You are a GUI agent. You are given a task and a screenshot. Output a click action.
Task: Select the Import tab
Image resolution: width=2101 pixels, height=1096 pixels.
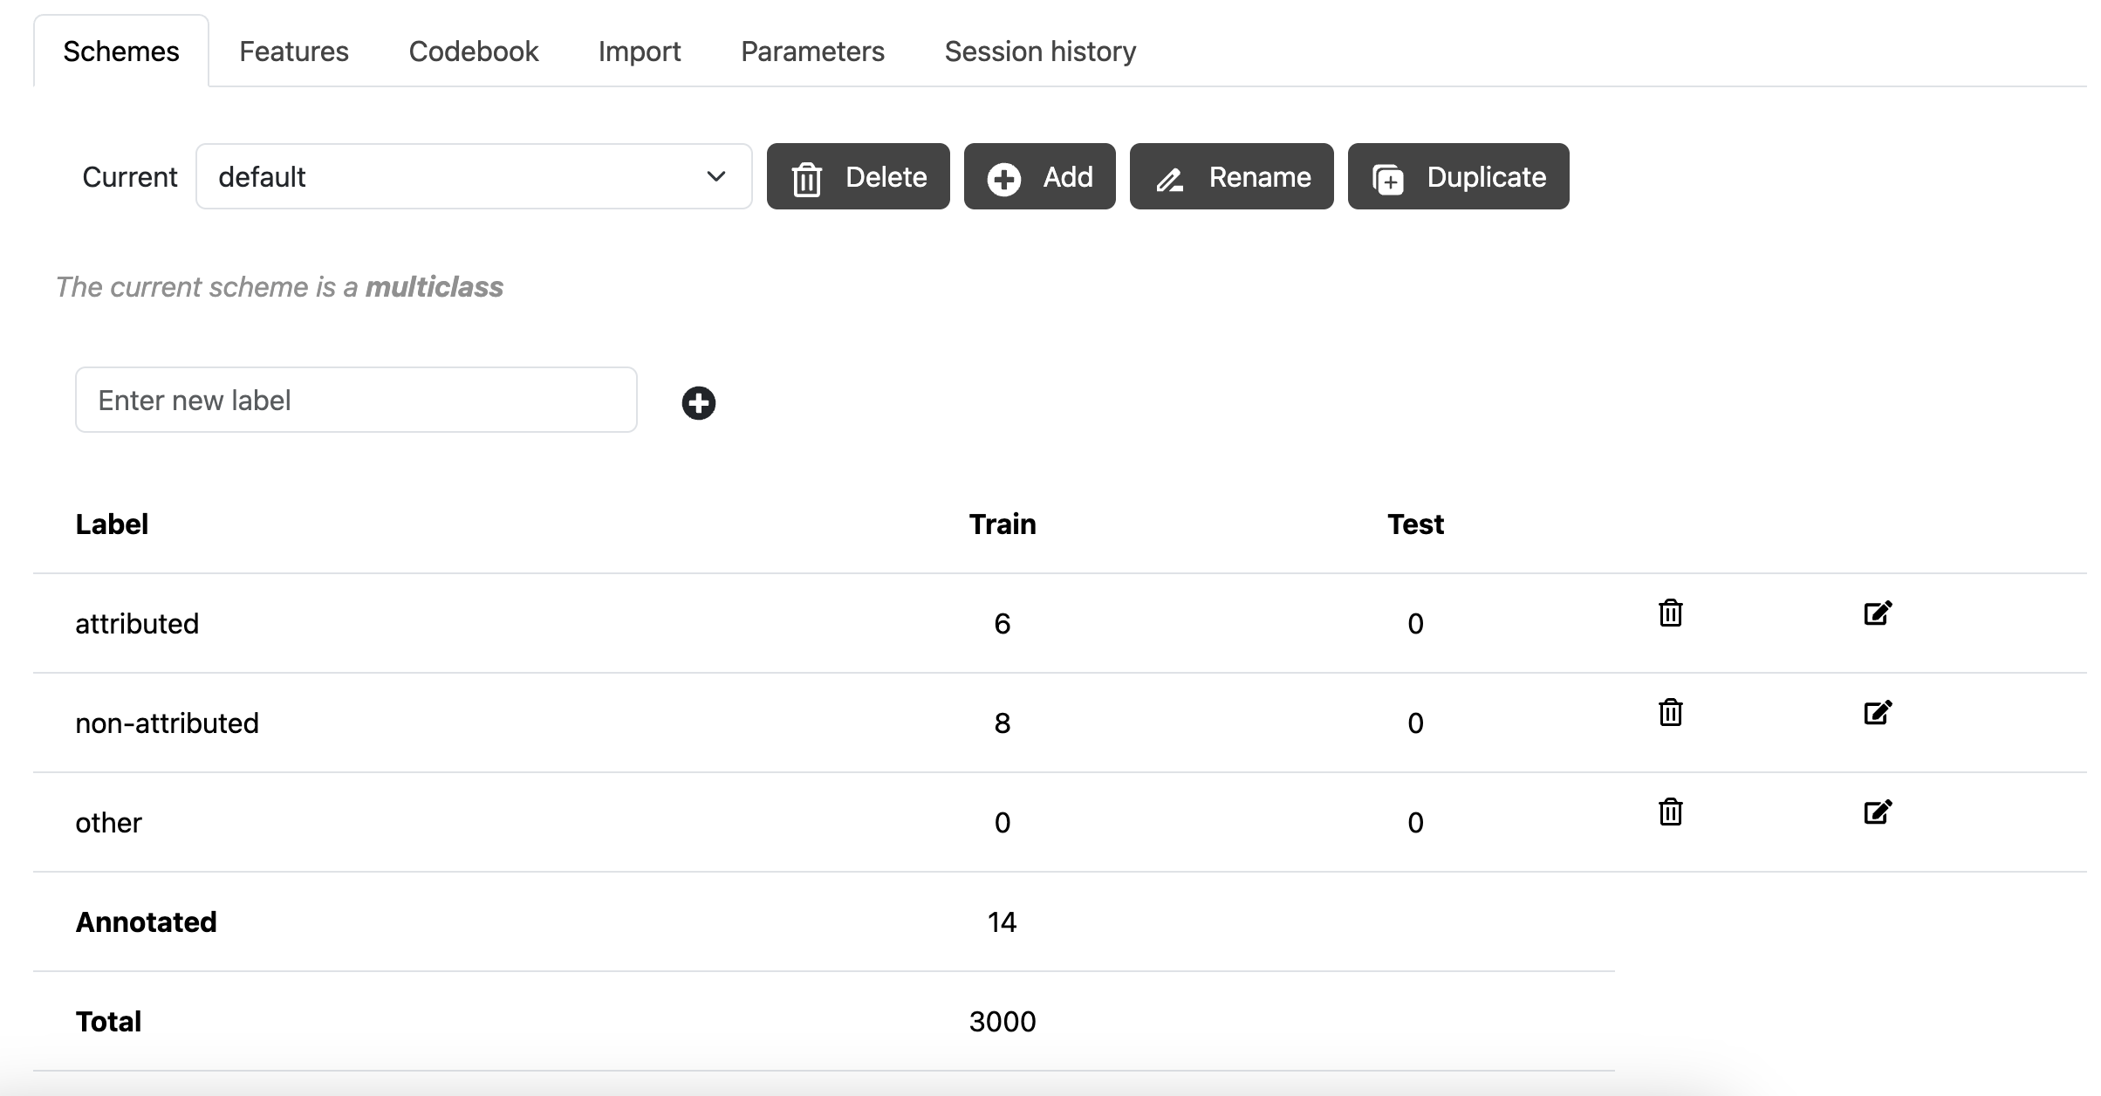640,51
